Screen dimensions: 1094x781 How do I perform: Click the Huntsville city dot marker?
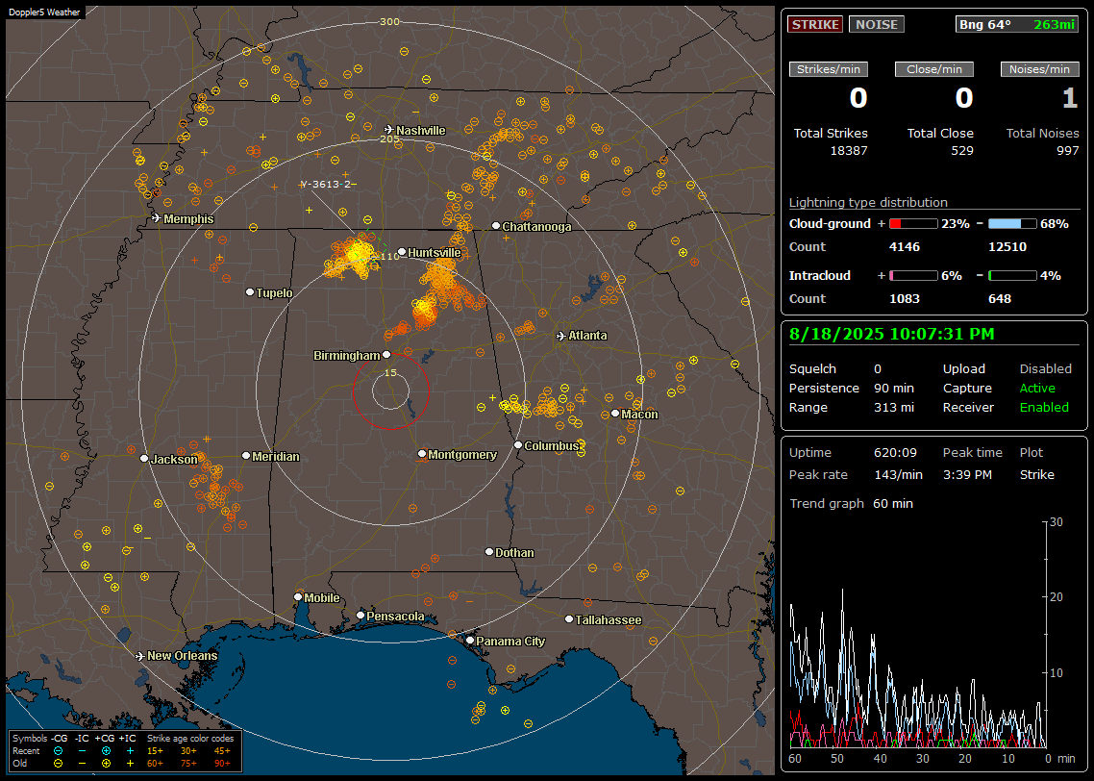[402, 252]
